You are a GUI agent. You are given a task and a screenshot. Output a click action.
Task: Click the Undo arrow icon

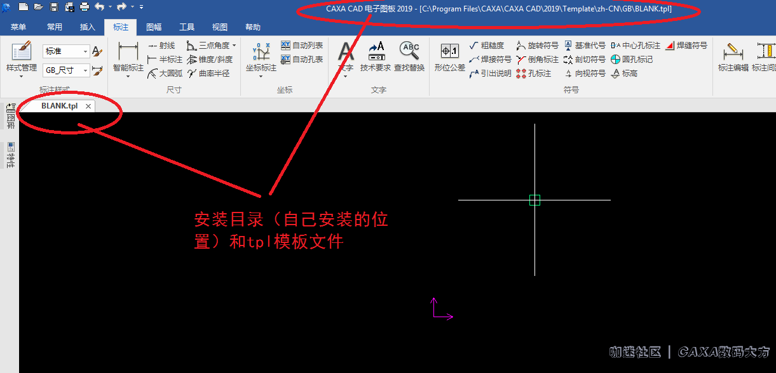click(x=100, y=7)
